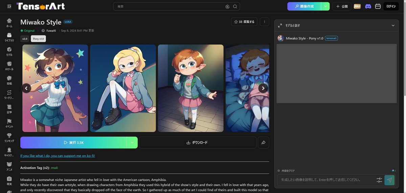The height and width of the screenshot is (193, 406).
Task: Click the magnifier search icon
Action: pyautogui.click(x=235, y=6)
